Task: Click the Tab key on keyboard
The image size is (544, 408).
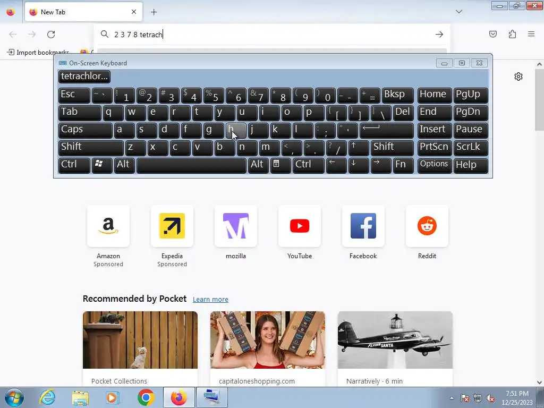Action: [80, 113]
